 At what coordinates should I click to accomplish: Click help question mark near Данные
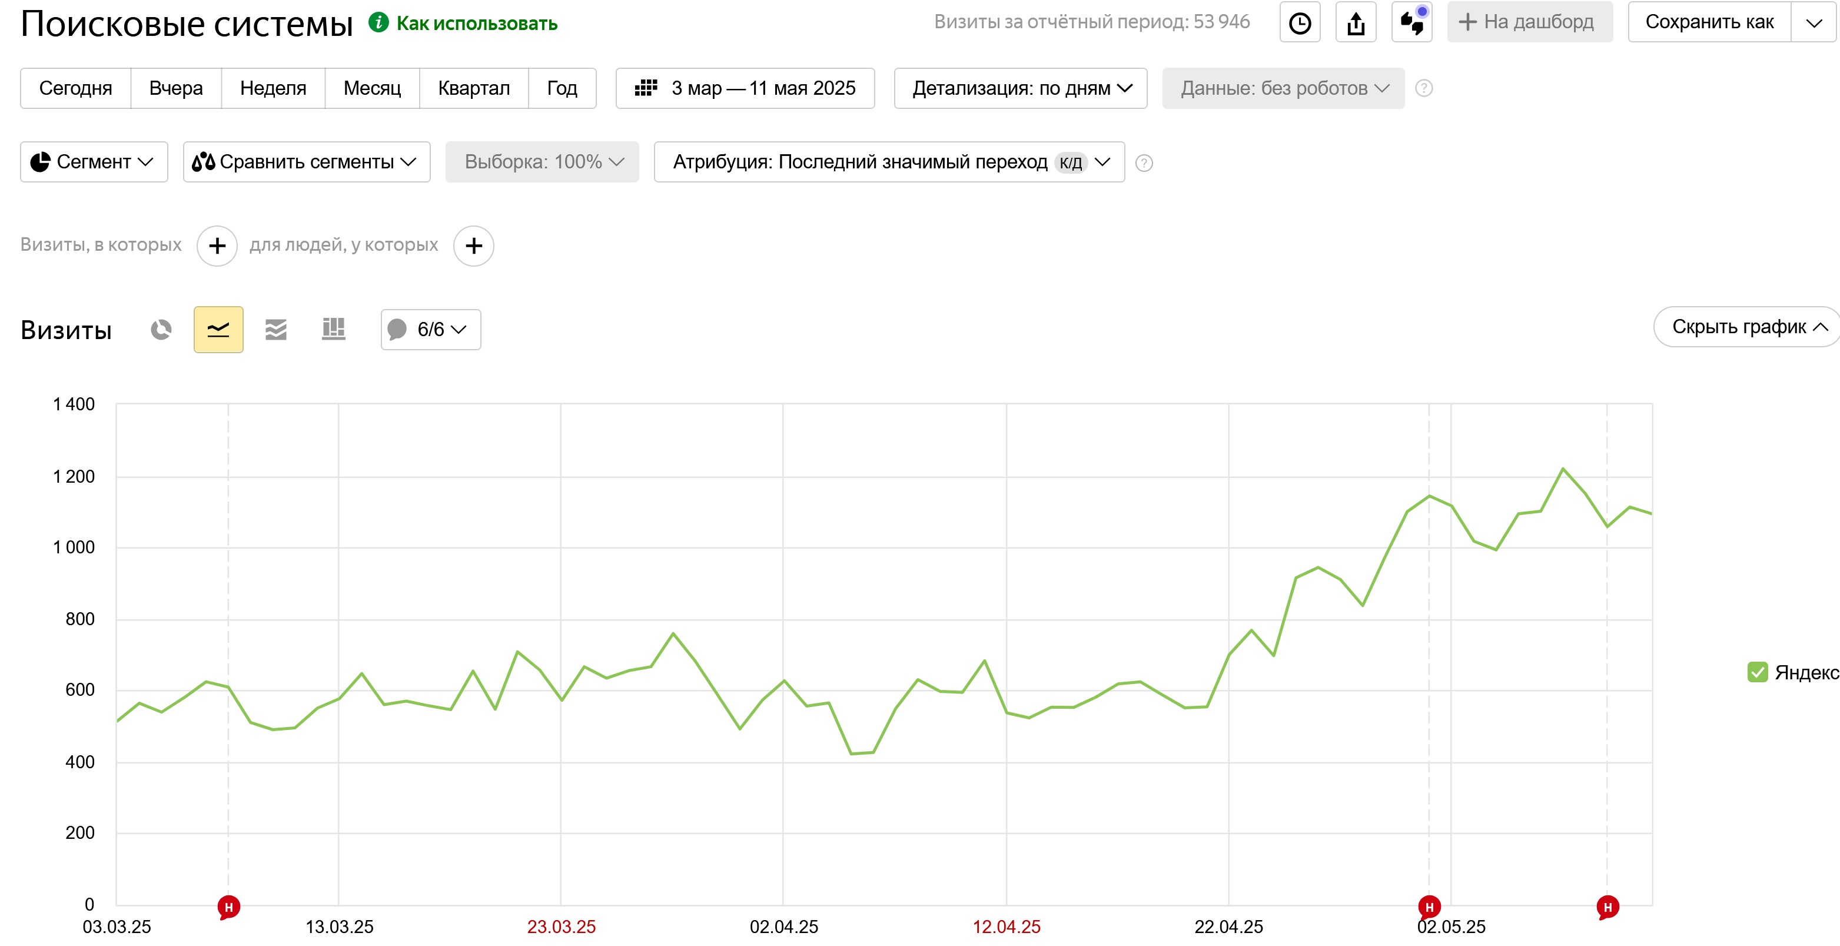click(x=1424, y=88)
